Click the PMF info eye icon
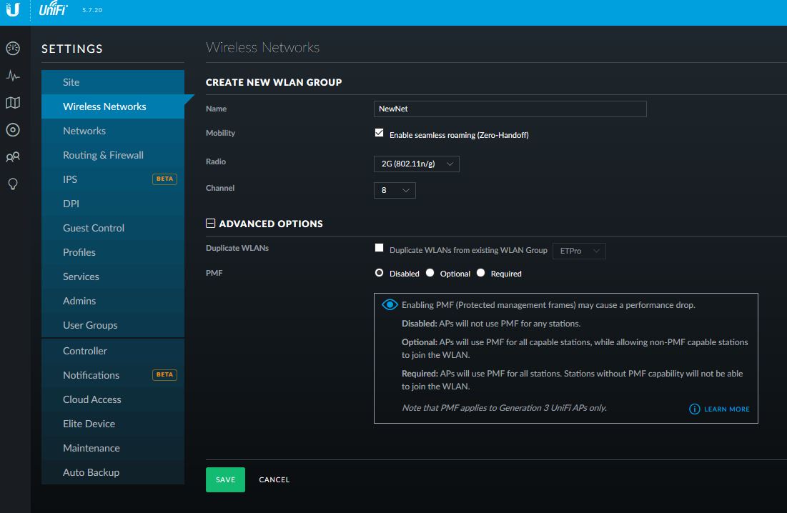Screen dimensions: 787x513 pos(390,304)
